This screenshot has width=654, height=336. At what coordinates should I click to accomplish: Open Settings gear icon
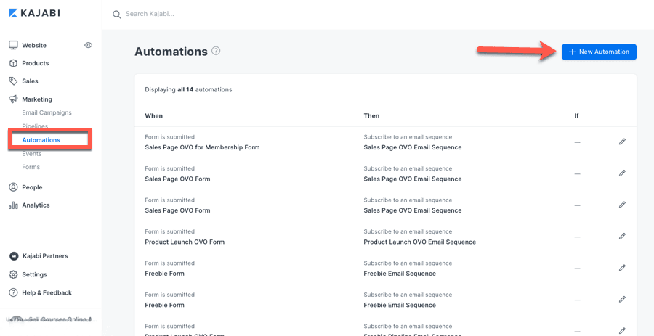tap(13, 275)
